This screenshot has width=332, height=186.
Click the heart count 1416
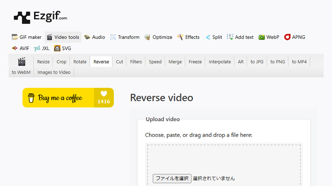[104, 97]
